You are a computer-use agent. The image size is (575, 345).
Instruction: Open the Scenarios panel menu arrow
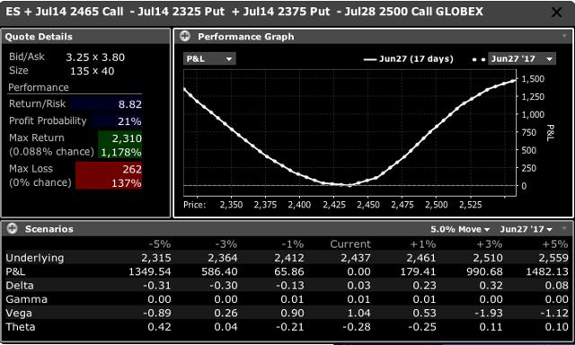(x=564, y=228)
